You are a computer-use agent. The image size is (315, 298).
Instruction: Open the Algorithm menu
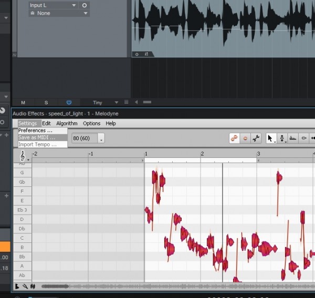67,123
